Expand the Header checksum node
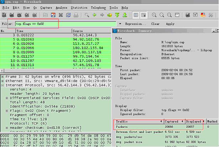This screenshot has width=219, height=147. point(7,128)
